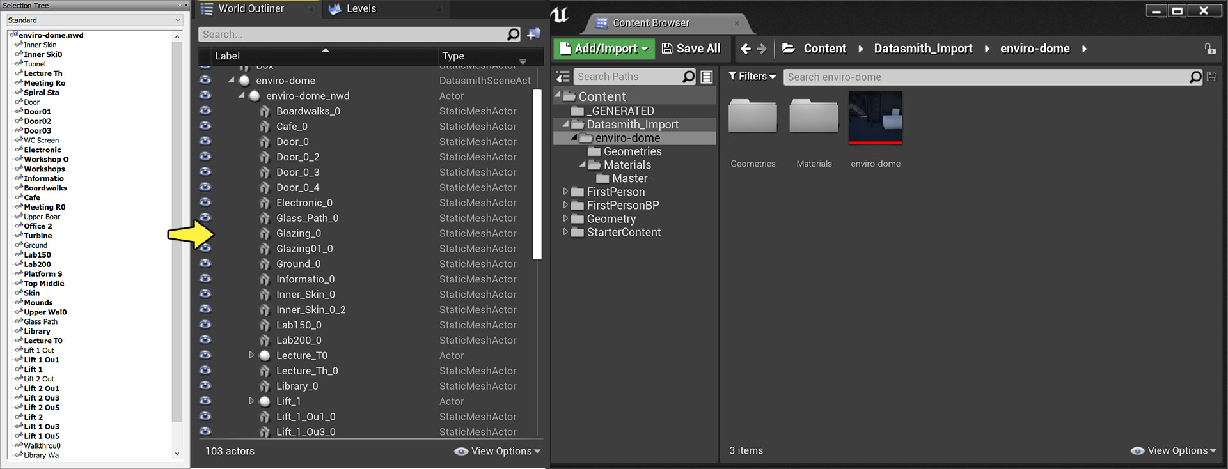This screenshot has height=469, width=1228.
Task: Expand the FirstPerson folder in path tree
Action: click(565, 192)
